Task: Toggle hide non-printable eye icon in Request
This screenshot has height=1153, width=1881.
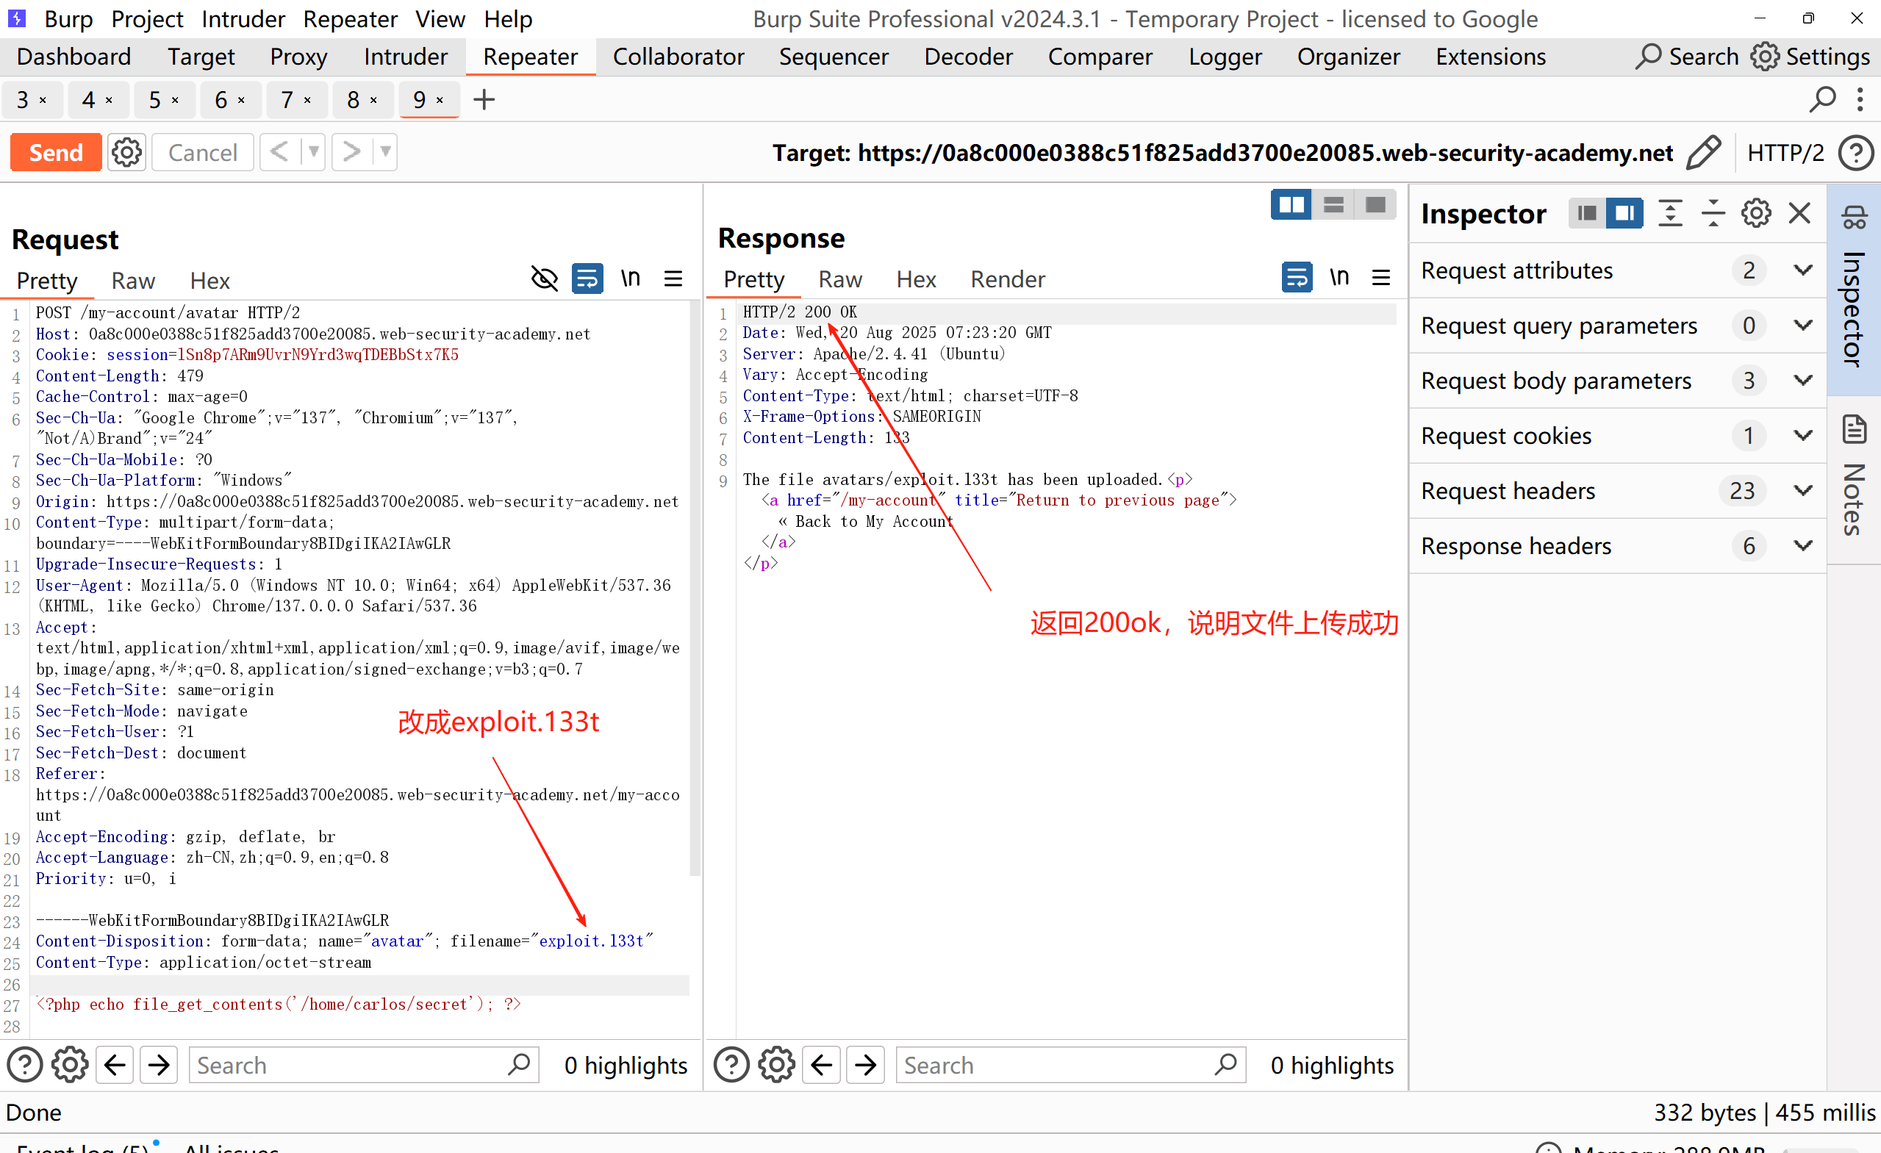Action: (x=544, y=279)
